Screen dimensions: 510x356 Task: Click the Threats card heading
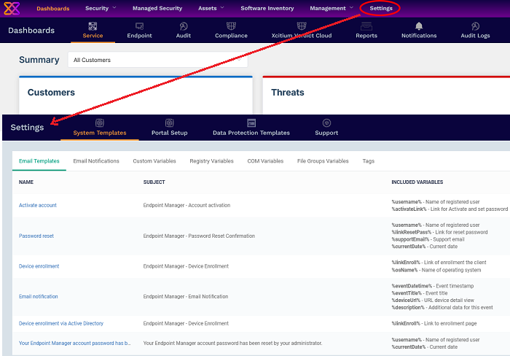click(288, 93)
